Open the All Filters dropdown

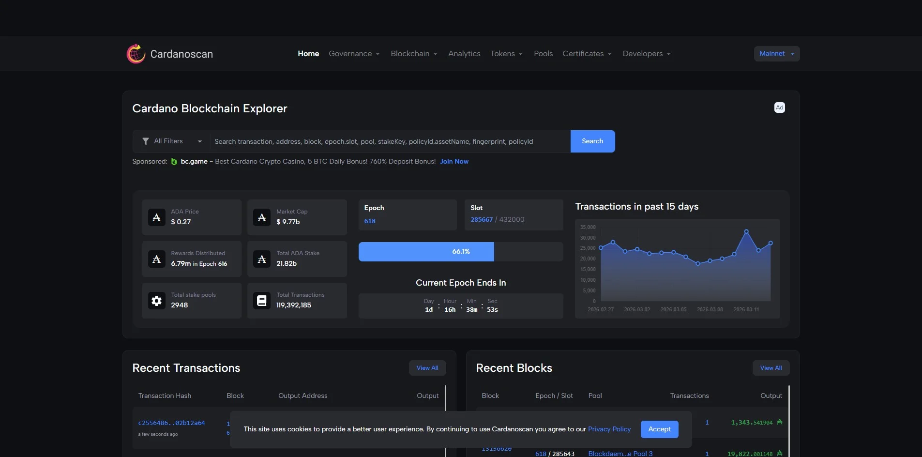click(172, 141)
